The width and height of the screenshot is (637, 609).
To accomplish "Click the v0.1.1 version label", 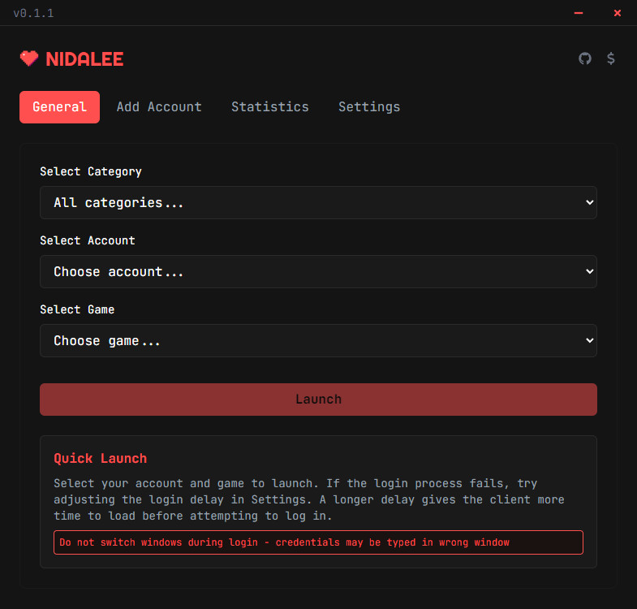I will (x=33, y=13).
